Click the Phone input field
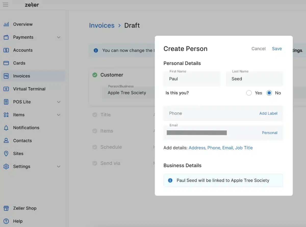This screenshot has height=227, width=306. 223,113
